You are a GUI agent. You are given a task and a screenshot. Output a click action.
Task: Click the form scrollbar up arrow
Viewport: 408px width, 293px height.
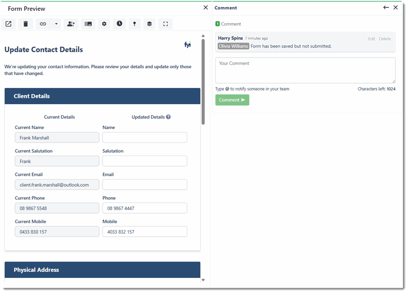pos(203,36)
